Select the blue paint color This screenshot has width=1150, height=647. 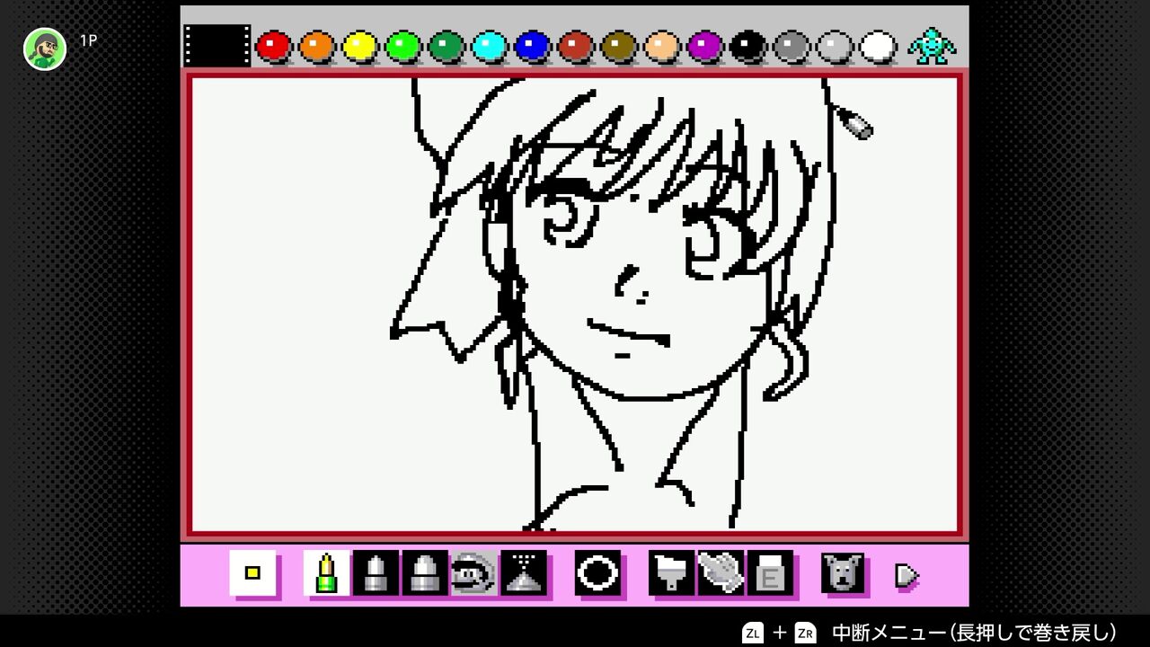(533, 46)
